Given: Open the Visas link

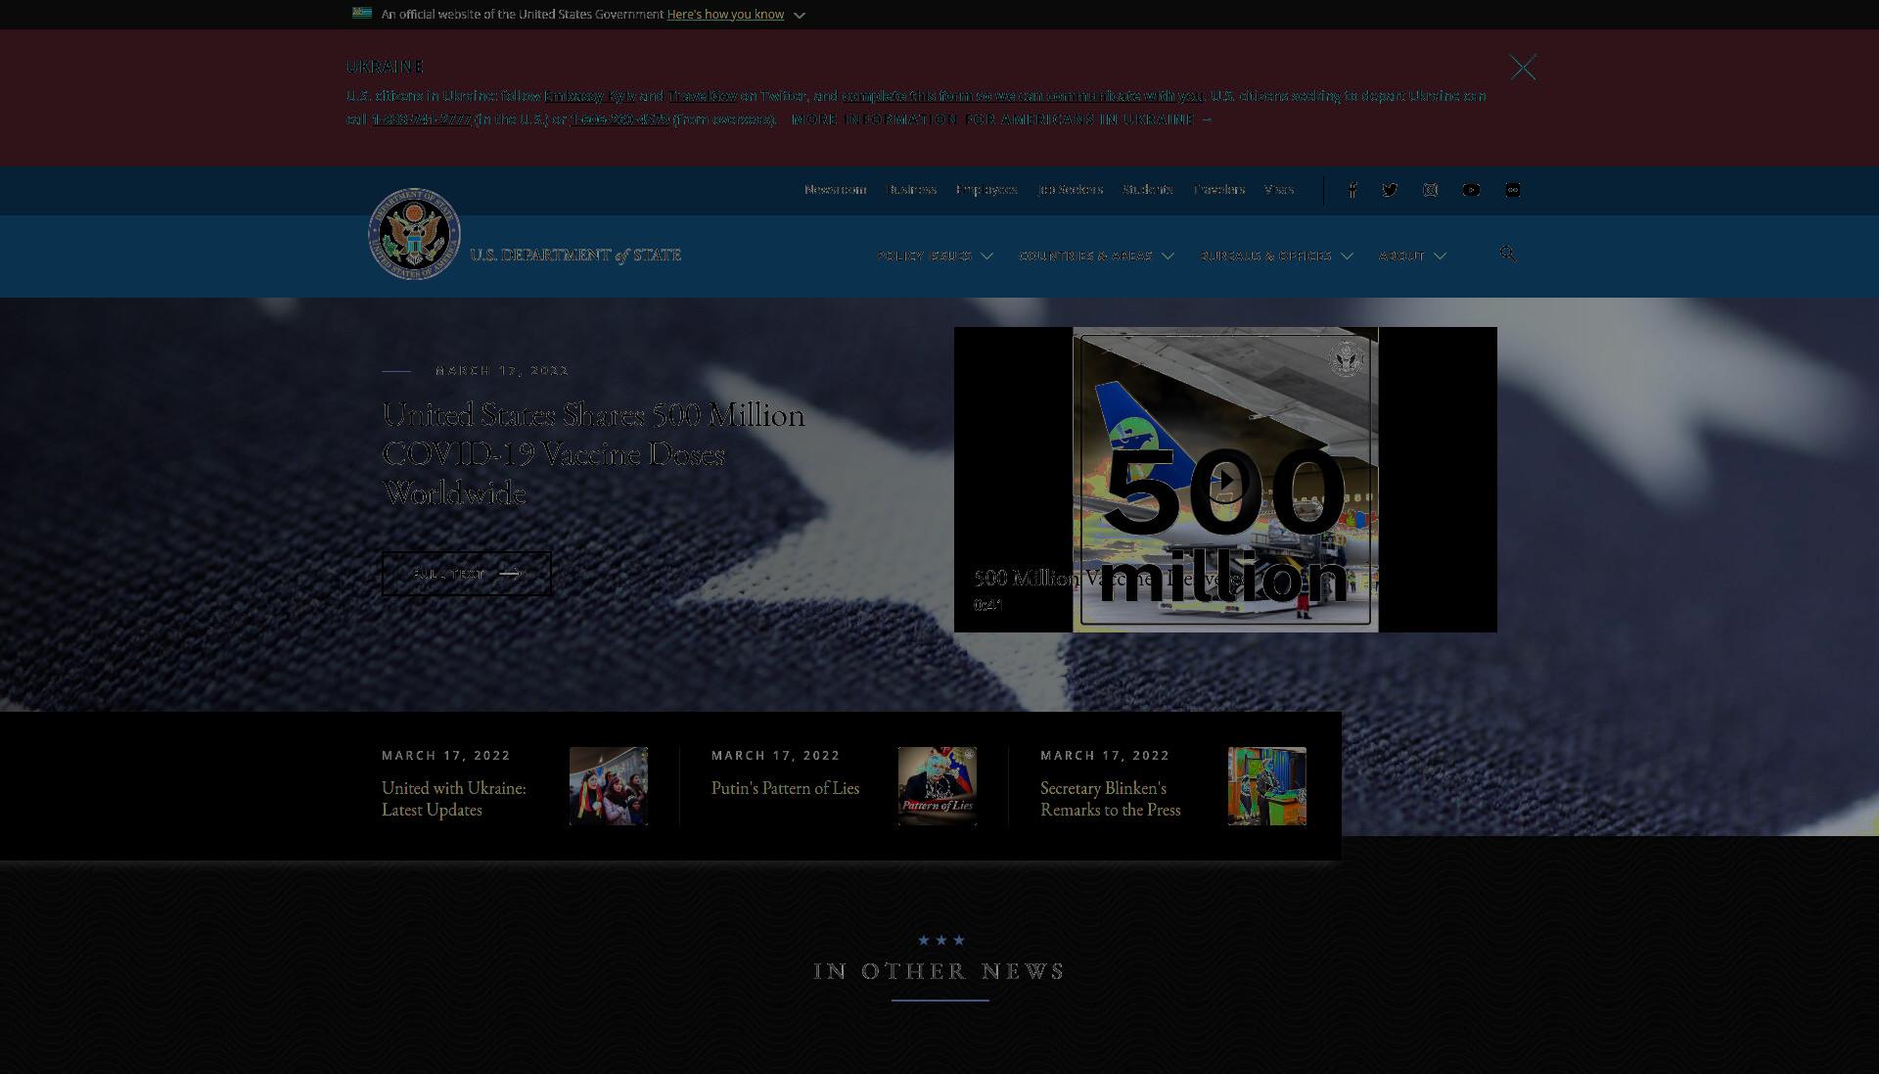Looking at the screenshot, I should pyautogui.click(x=1278, y=190).
